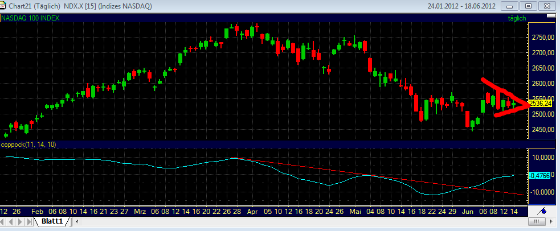Click the coppock value label -0,4766
Screen dimensions: 560x231
(540, 176)
